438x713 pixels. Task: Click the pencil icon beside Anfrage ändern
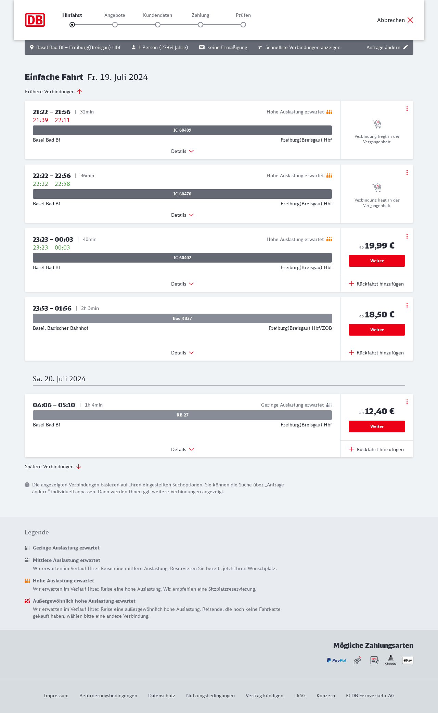pos(405,47)
